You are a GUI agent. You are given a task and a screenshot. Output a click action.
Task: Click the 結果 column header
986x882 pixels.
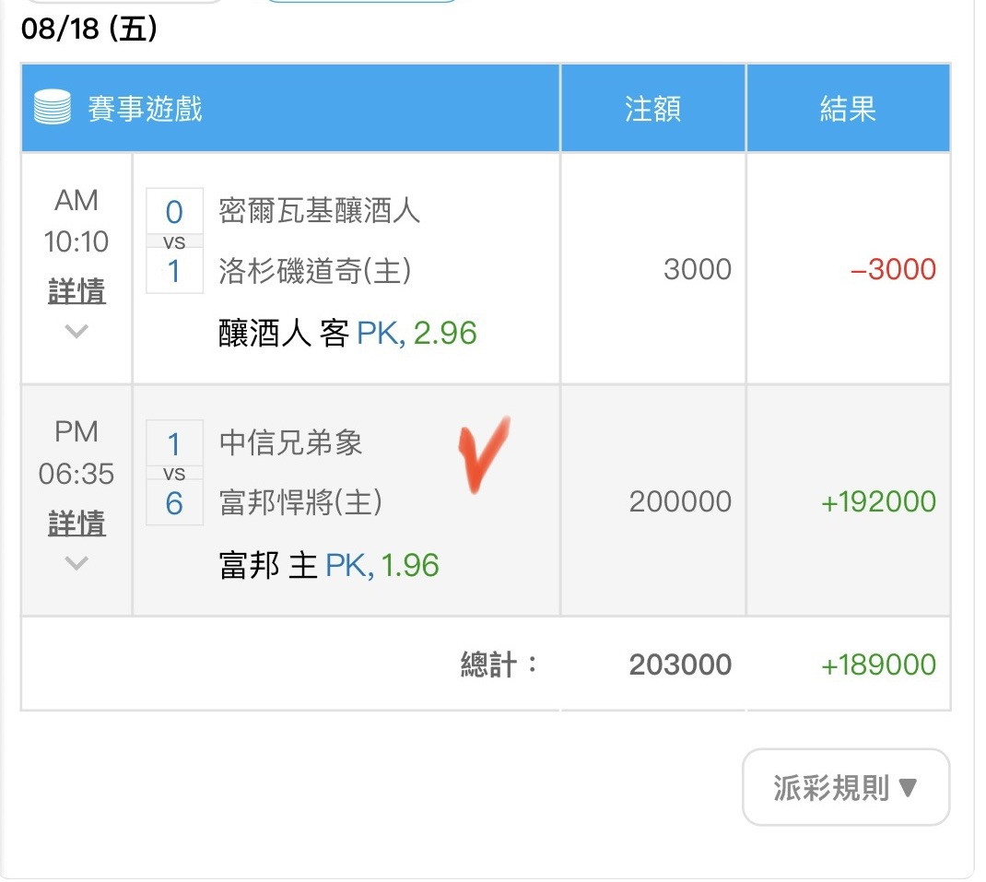click(848, 108)
